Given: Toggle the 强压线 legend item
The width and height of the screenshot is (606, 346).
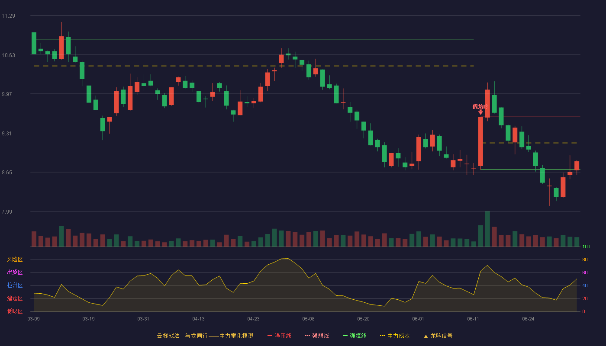Looking at the screenshot, I should 279,336.
